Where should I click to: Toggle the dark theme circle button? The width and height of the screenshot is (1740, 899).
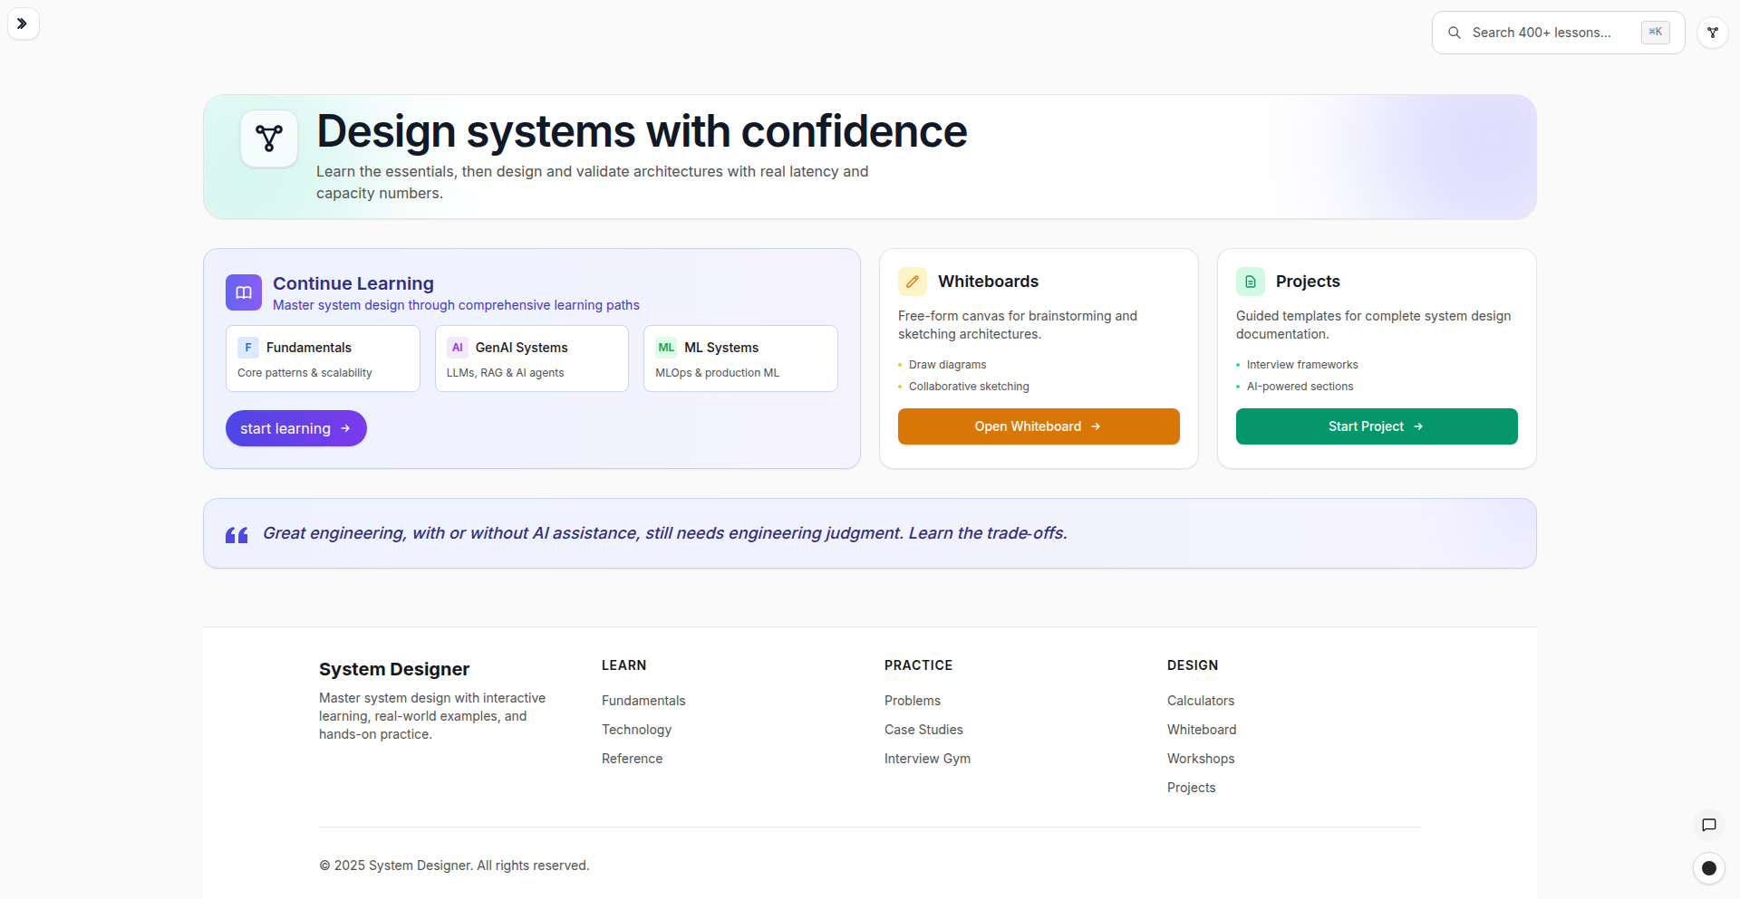(1708, 868)
